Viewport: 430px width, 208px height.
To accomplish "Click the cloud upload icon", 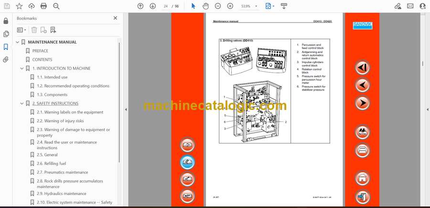I will pyautogui.click(x=32, y=6).
